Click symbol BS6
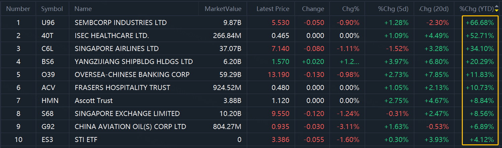Screen dimensions: 502x148 pos(47,62)
